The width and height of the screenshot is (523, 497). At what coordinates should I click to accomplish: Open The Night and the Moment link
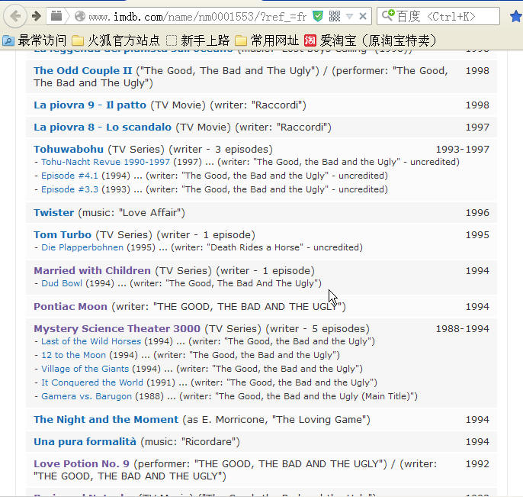coord(106,419)
